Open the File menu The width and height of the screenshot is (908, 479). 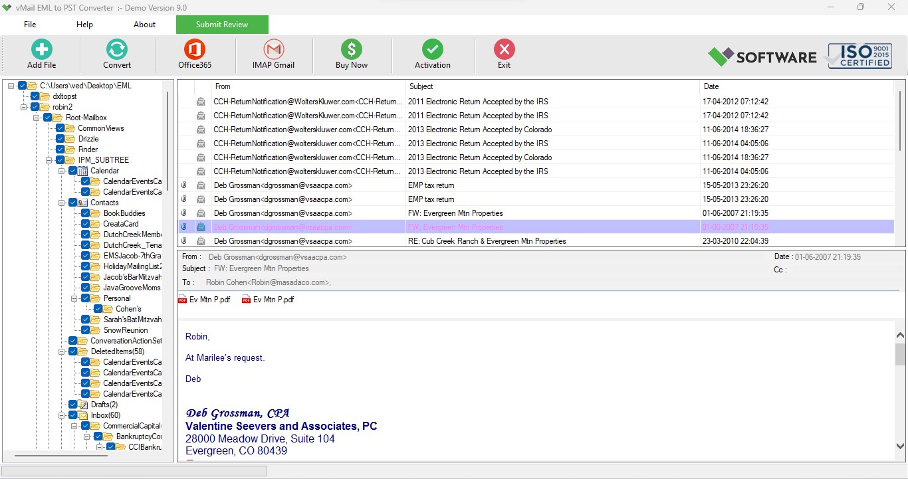[x=30, y=25]
